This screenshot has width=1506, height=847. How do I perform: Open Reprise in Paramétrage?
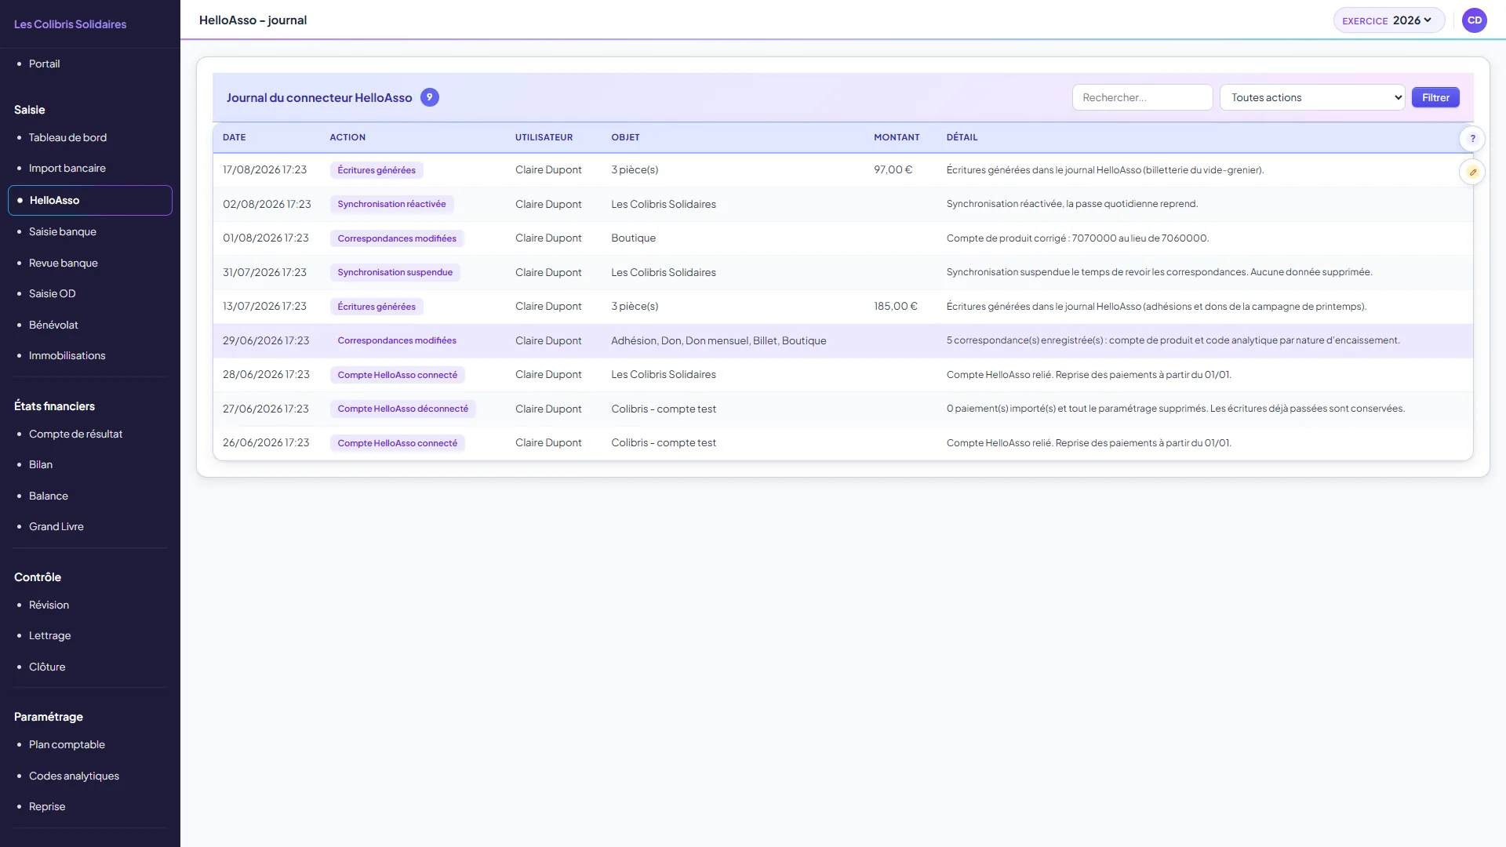tap(47, 806)
